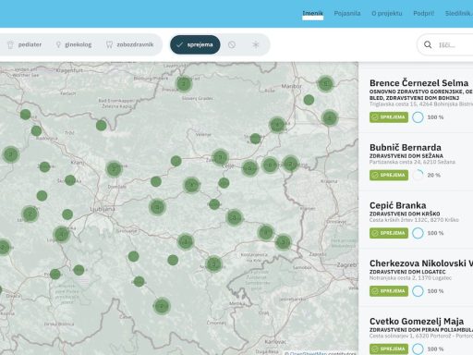Click 100 % availability ring for Brence Černezel

418,117
